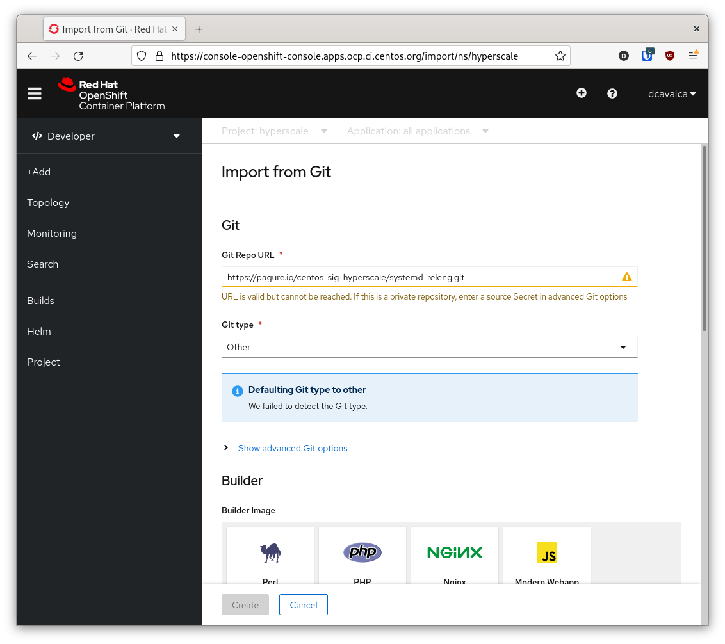The height and width of the screenshot is (644, 725).
Task: Expand Show advanced Git options chevron
Action: [x=226, y=447]
